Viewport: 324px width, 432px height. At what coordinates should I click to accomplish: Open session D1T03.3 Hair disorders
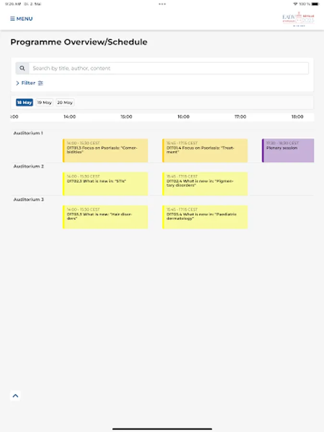(105, 216)
